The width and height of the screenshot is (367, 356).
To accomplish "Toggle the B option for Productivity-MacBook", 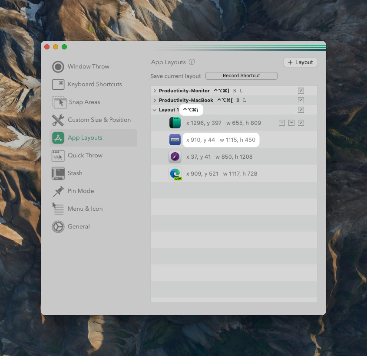I will [238, 100].
